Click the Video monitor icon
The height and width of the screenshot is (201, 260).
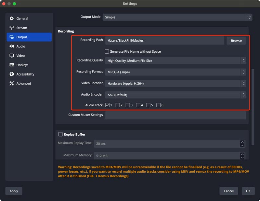coord(12,56)
